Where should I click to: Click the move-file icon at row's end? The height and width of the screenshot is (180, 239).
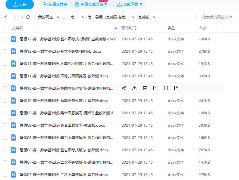click(x=176, y=88)
